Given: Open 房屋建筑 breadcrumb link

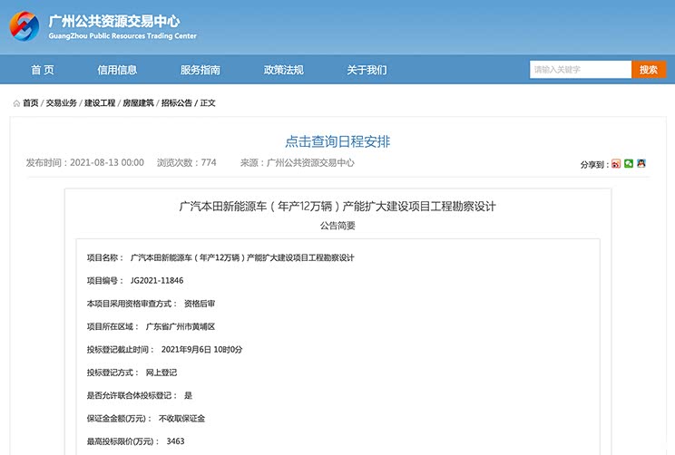Looking at the screenshot, I should 138,103.
